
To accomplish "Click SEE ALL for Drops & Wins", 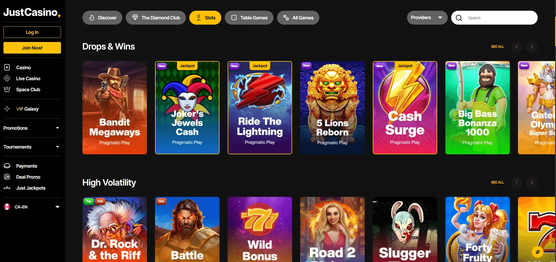I will (497, 47).
